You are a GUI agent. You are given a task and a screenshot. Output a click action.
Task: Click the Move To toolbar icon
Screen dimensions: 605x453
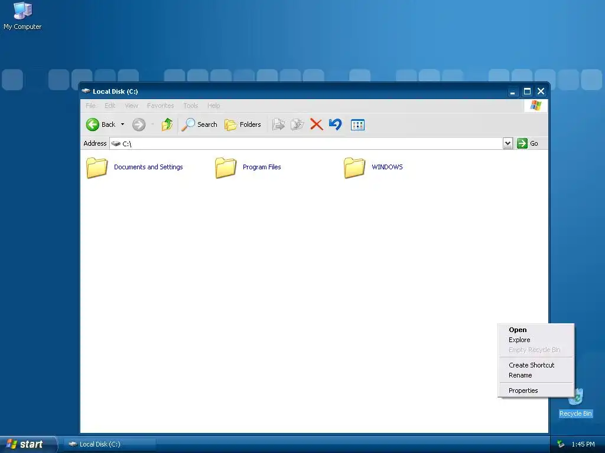pyautogui.click(x=279, y=124)
